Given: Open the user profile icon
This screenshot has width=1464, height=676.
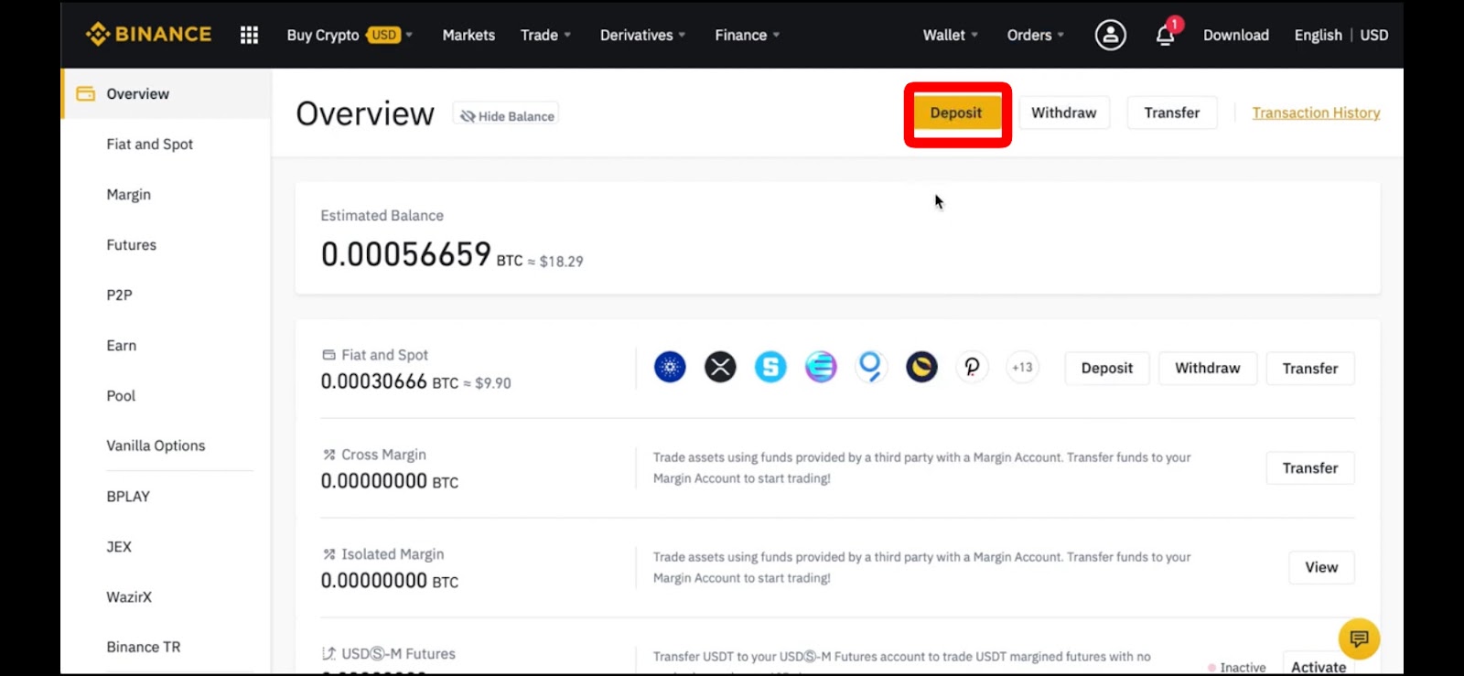Looking at the screenshot, I should tap(1110, 35).
